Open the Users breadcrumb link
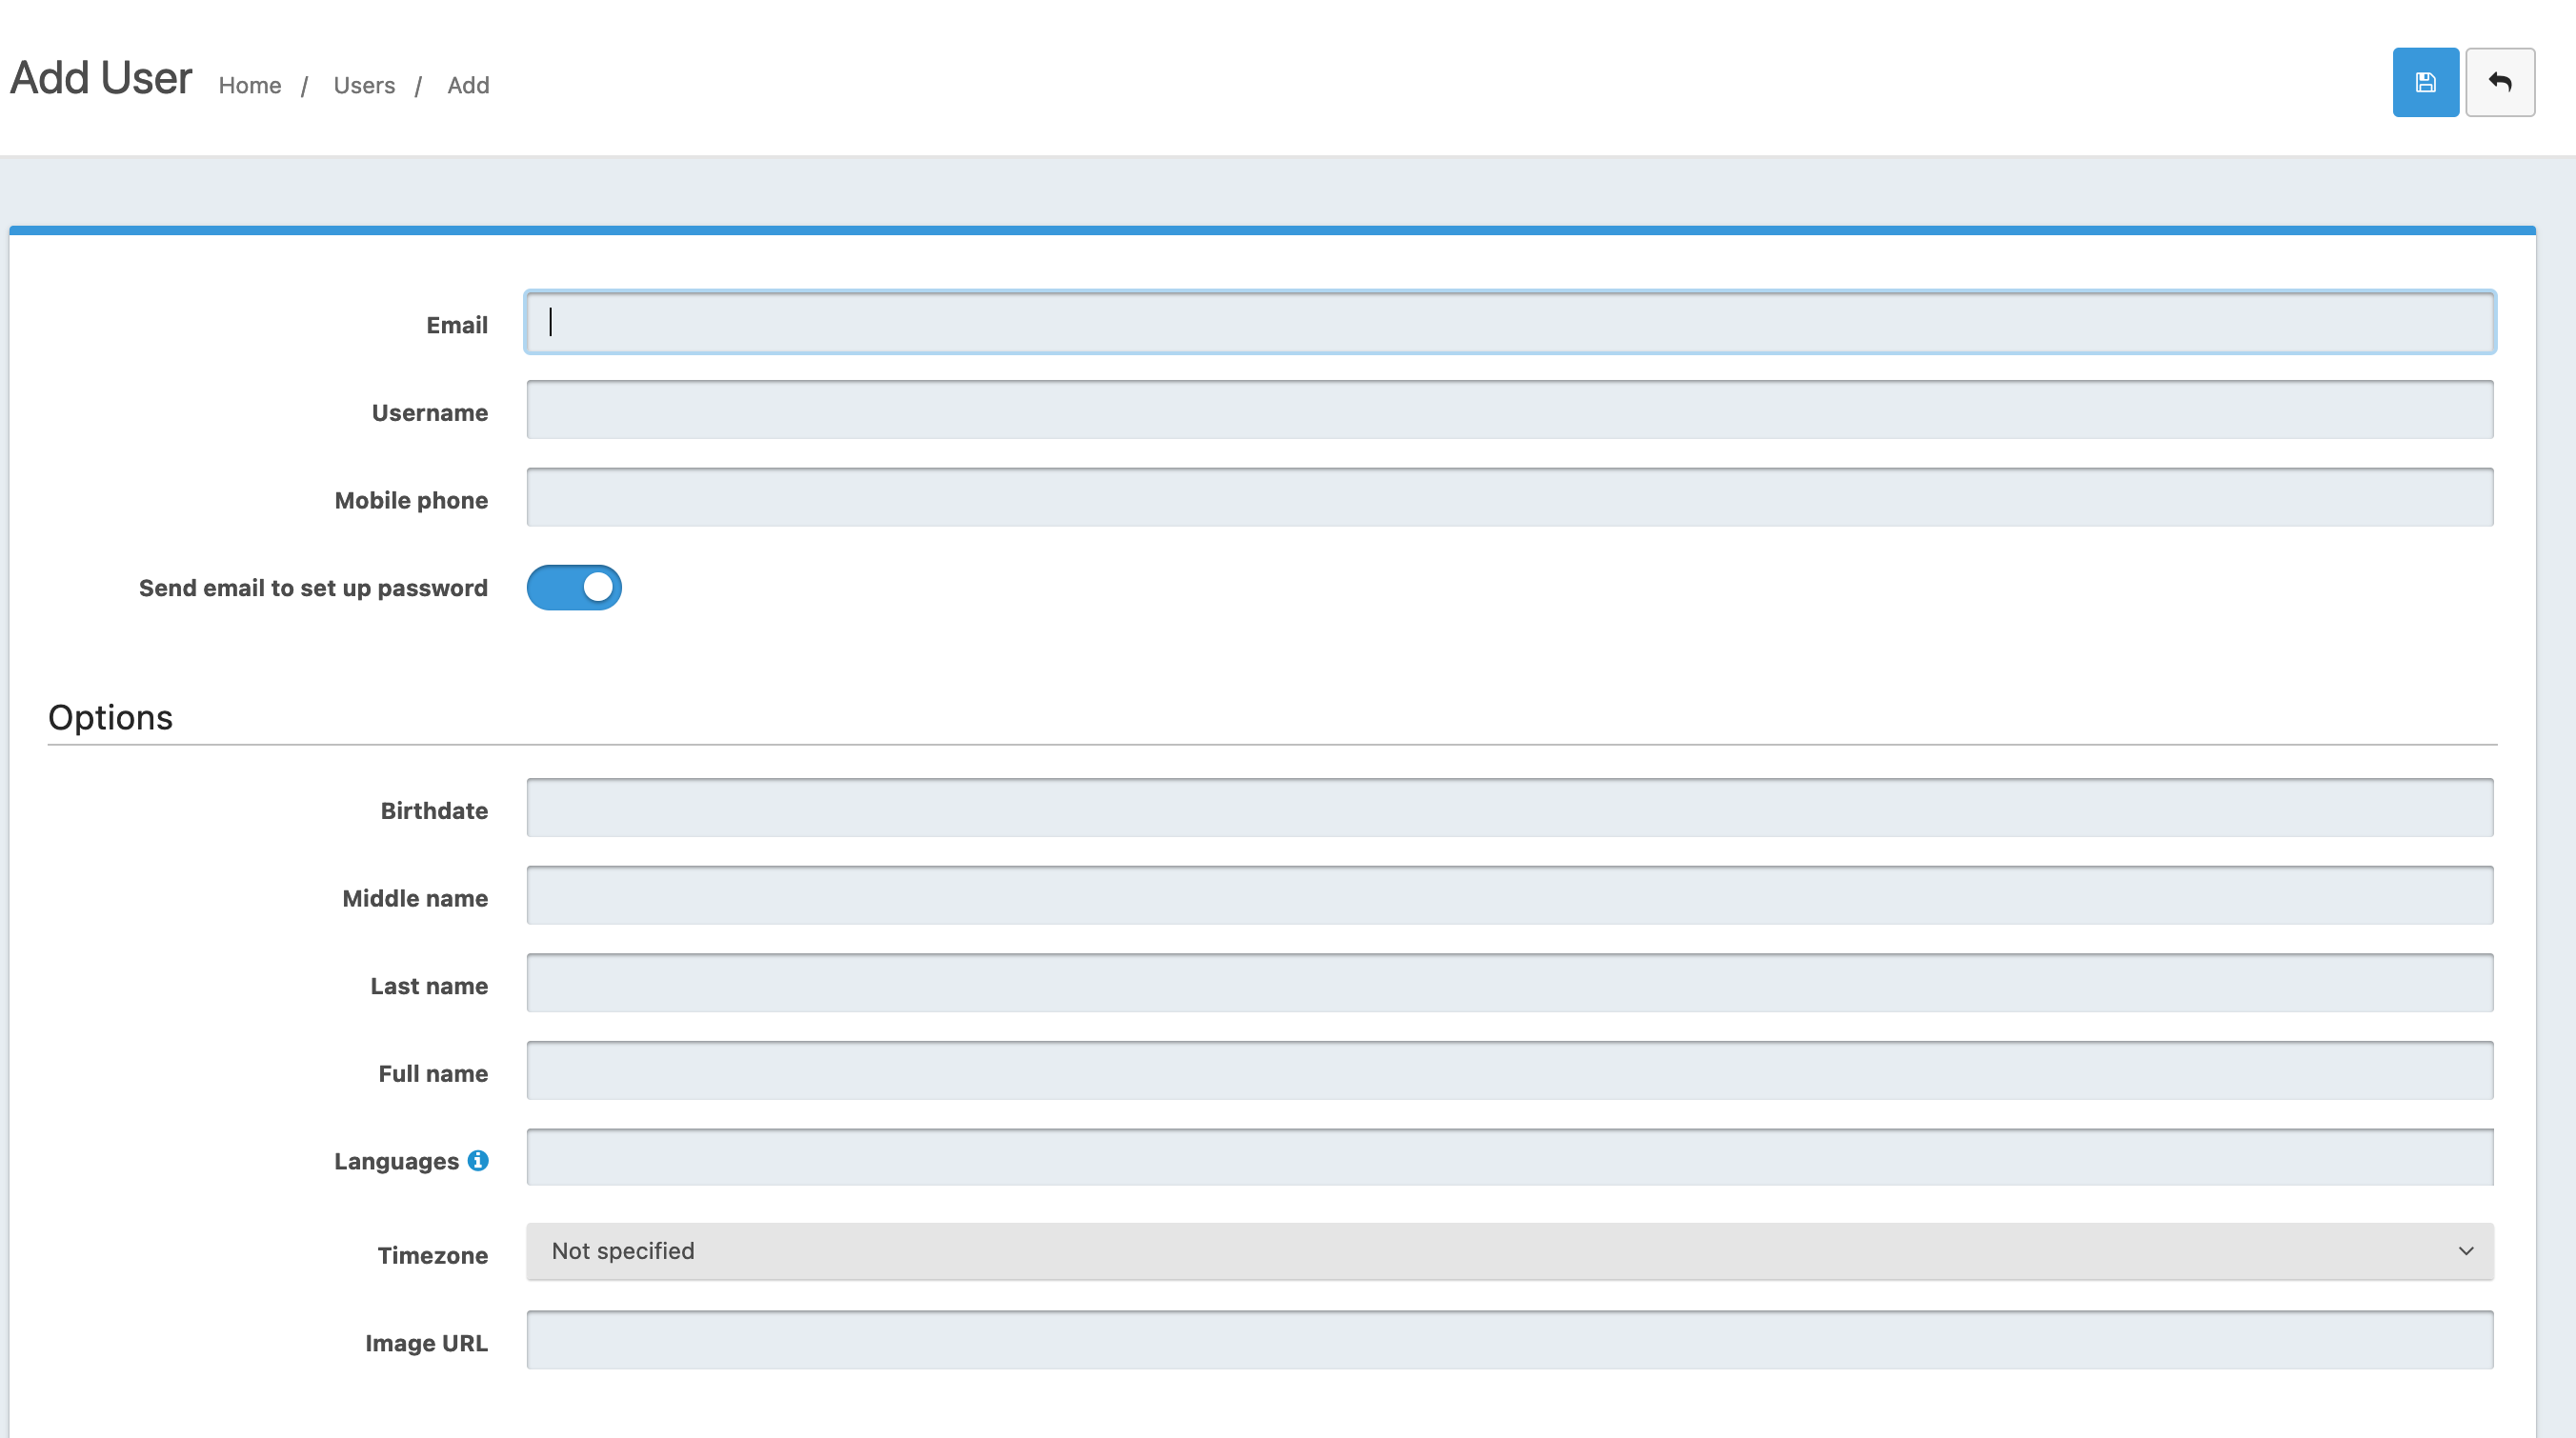The image size is (2576, 1438). 363,85
